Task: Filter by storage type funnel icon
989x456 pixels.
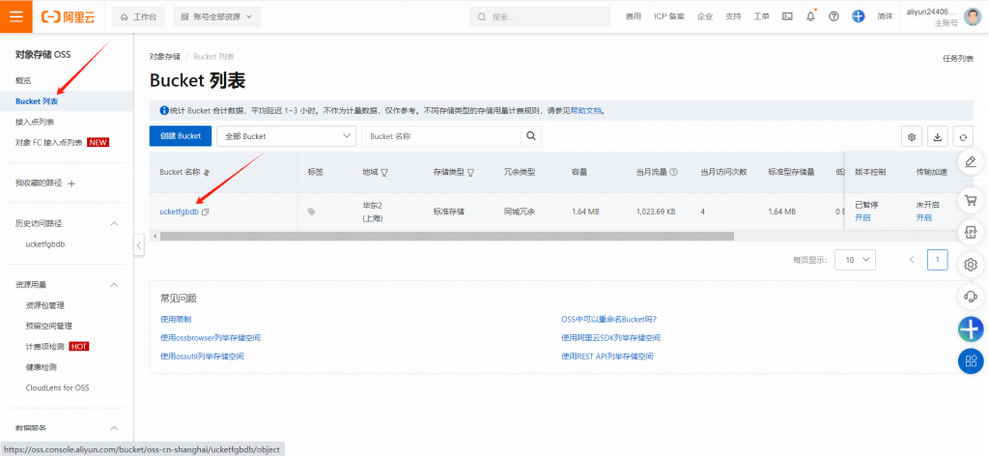Action: pyautogui.click(x=470, y=172)
